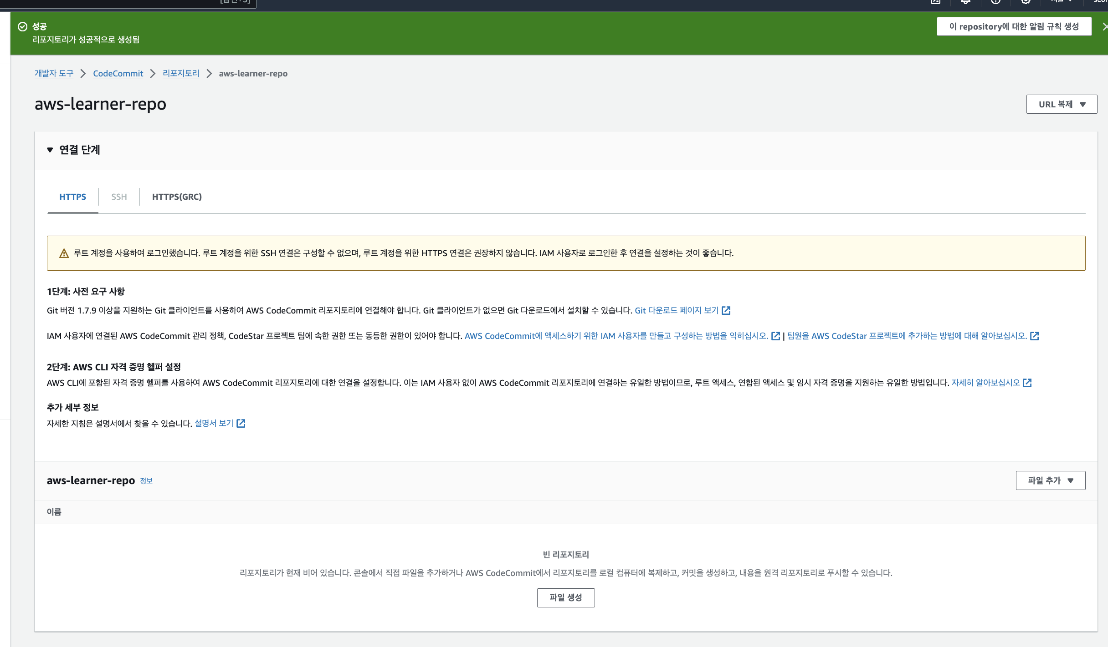Create notification rule for this repository
Image resolution: width=1108 pixels, height=647 pixels.
[x=1014, y=26]
